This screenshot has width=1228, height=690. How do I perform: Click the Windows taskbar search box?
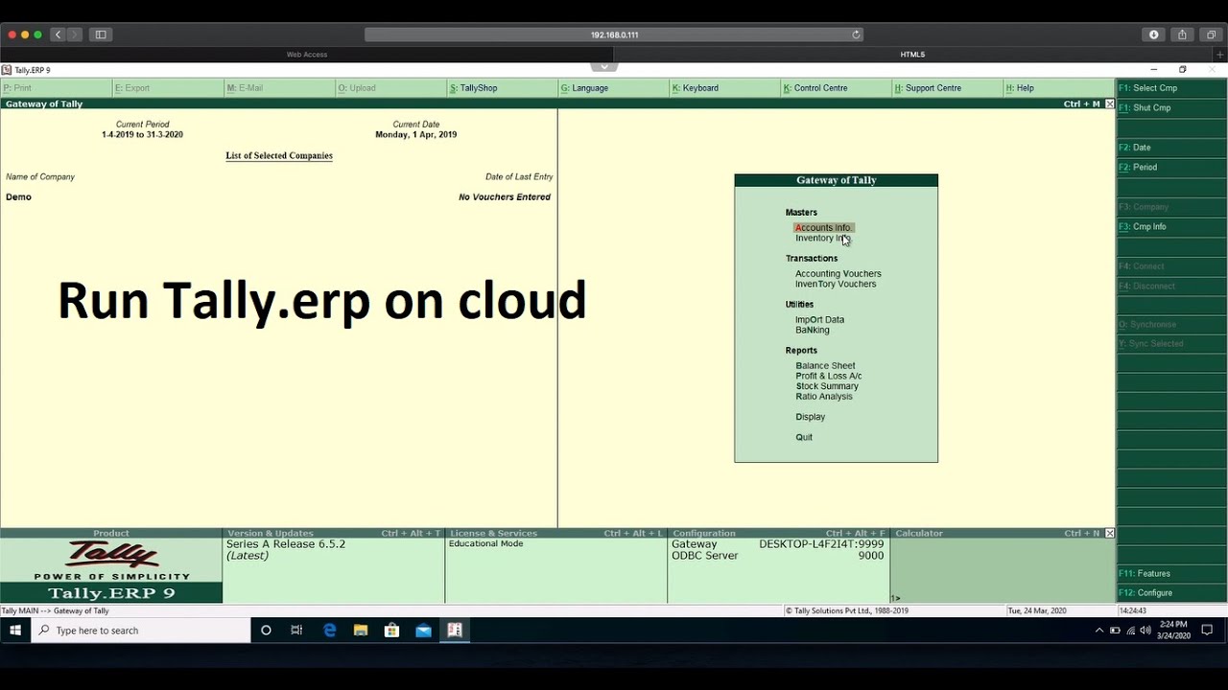(141, 631)
